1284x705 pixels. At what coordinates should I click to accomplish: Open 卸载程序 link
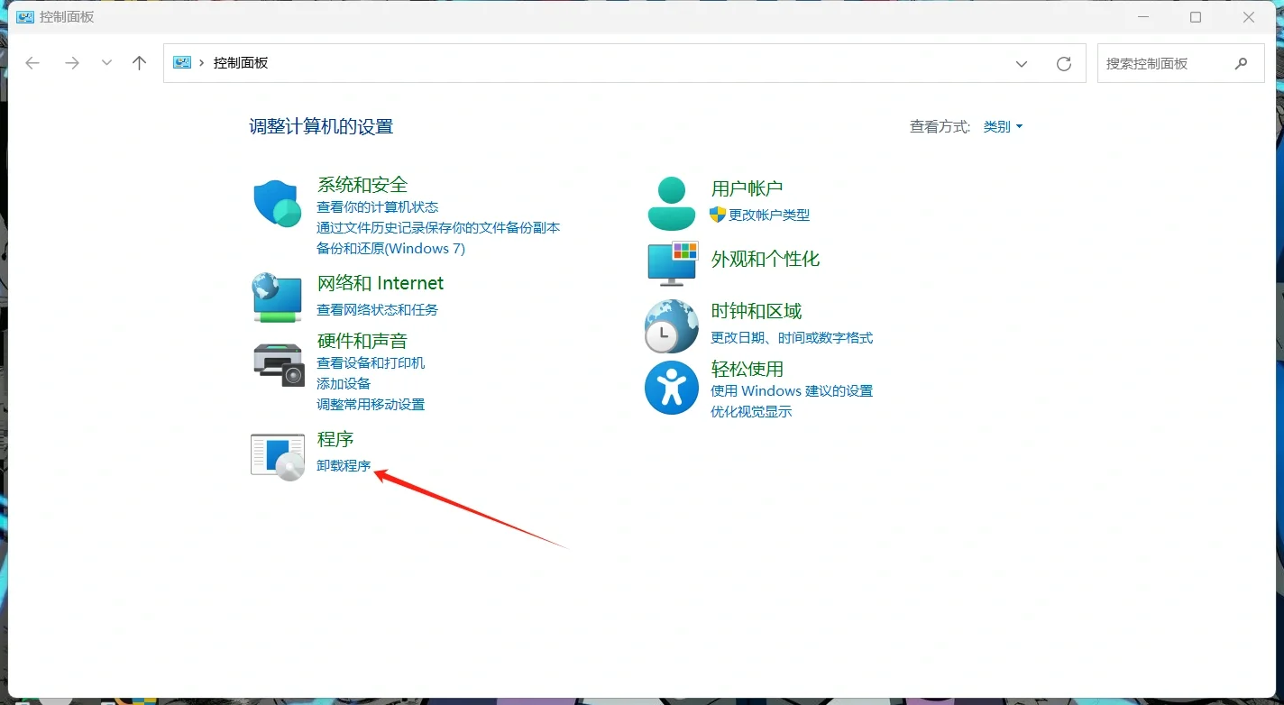click(344, 466)
